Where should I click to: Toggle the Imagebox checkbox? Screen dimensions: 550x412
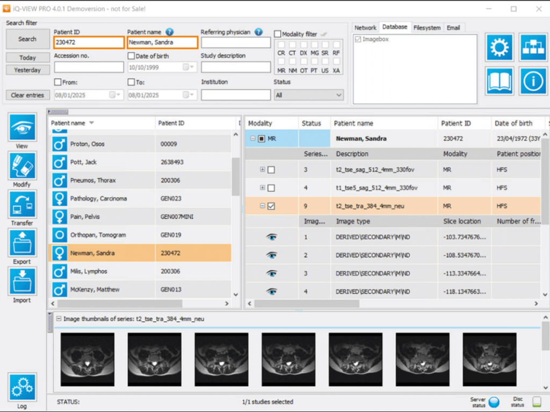(x=358, y=39)
